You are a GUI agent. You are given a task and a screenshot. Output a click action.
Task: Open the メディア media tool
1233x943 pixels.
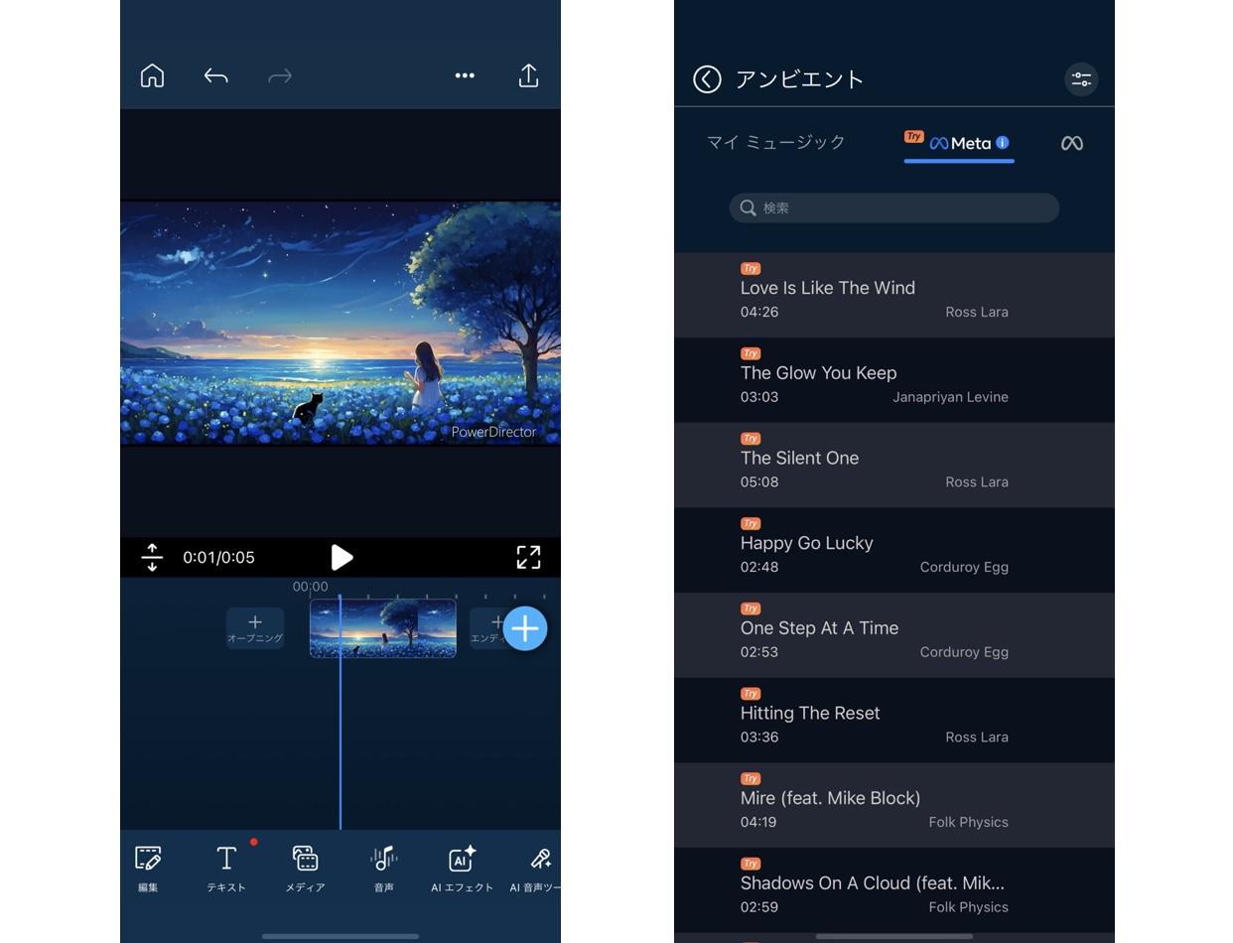pyautogui.click(x=305, y=869)
